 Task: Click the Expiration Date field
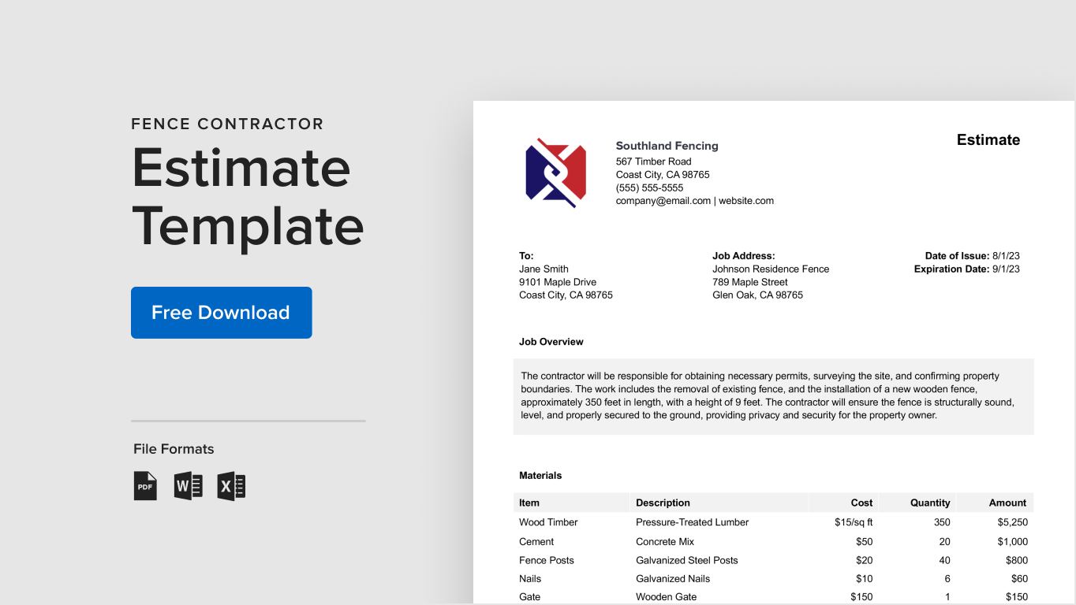(x=966, y=269)
